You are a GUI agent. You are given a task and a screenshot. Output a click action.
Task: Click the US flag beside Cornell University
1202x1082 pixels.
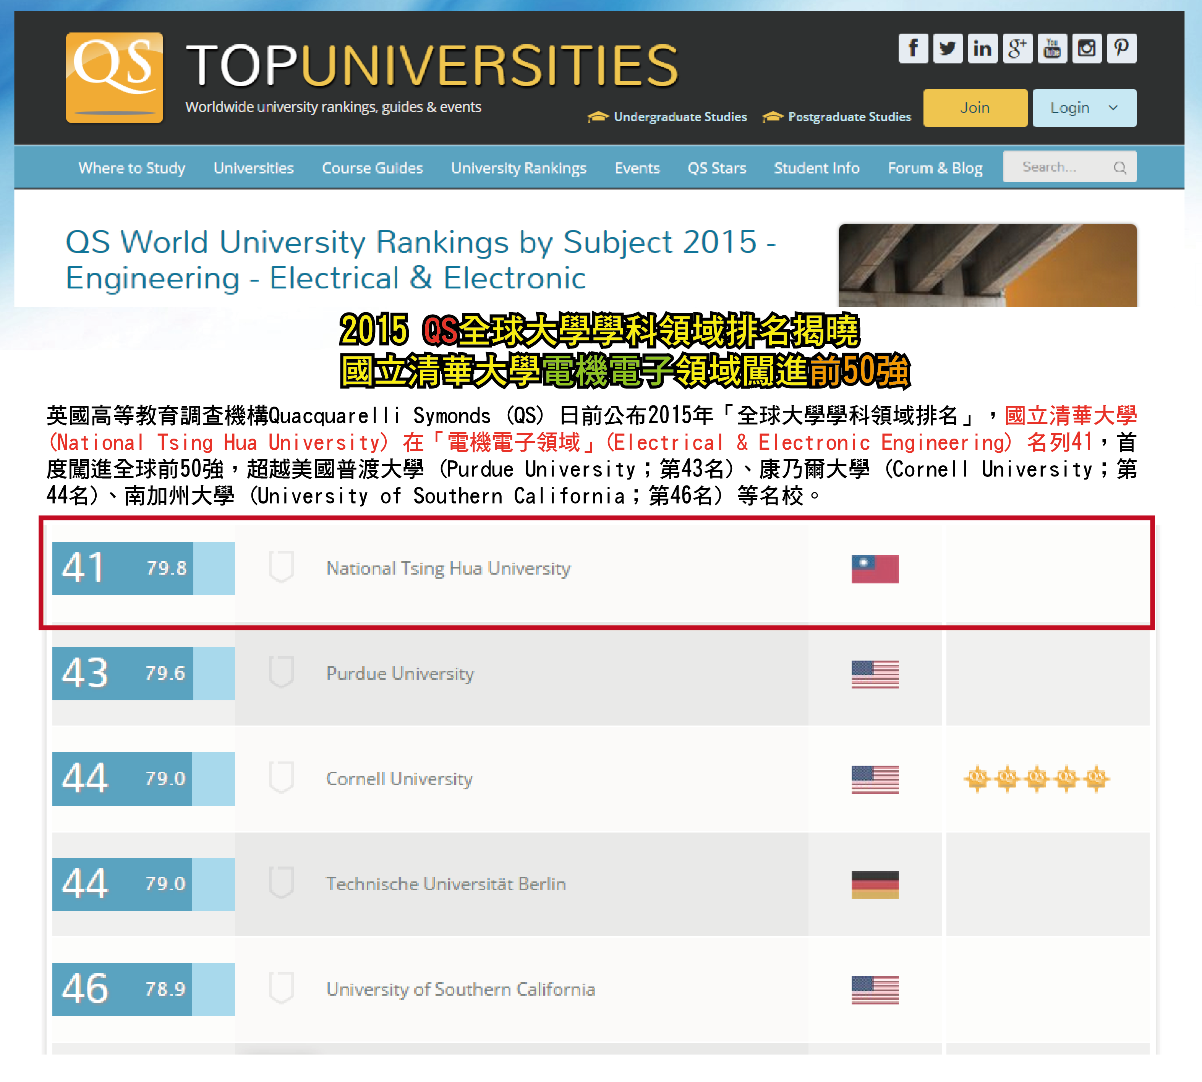click(875, 779)
